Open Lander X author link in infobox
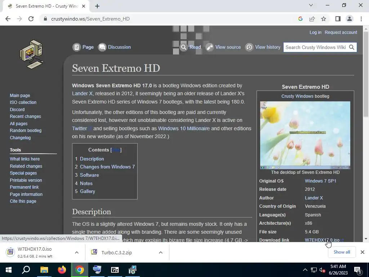This screenshot has height=277, width=369. (314, 198)
